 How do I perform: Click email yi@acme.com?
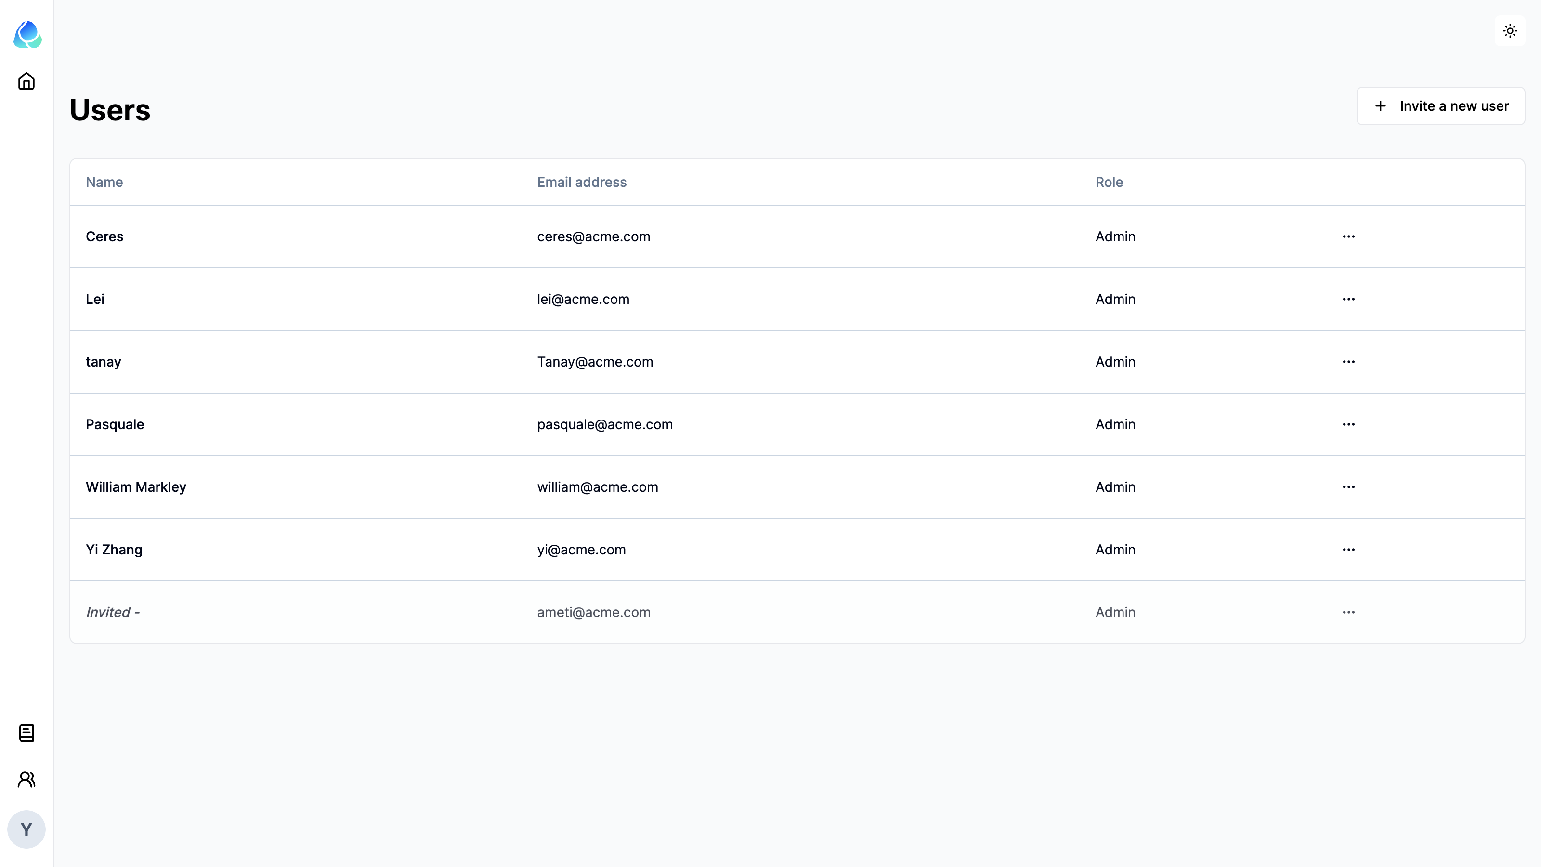coord(581,550)
